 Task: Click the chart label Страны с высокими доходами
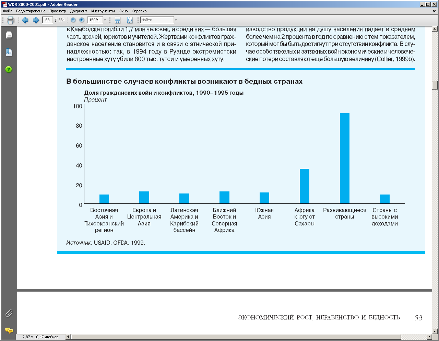385,217
